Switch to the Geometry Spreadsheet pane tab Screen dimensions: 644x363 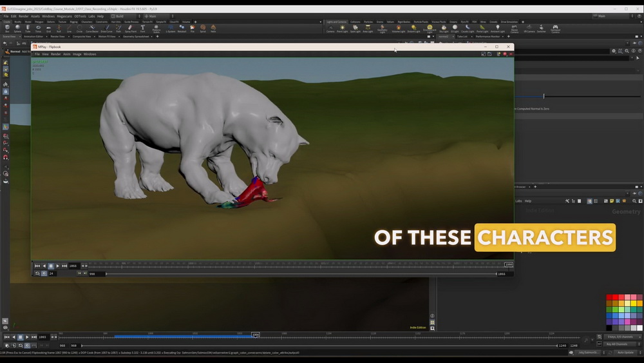[x=136, y=36]
